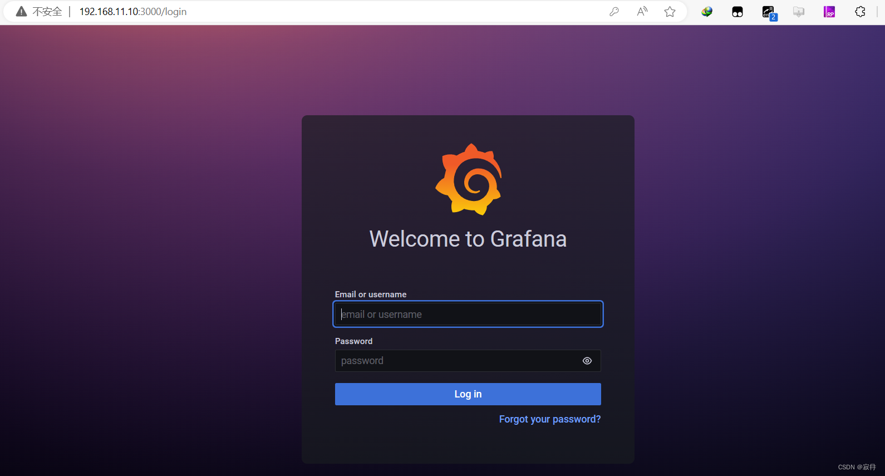Click the Log in button
This screenshot has height=476, width=885.
coord(468,394)
